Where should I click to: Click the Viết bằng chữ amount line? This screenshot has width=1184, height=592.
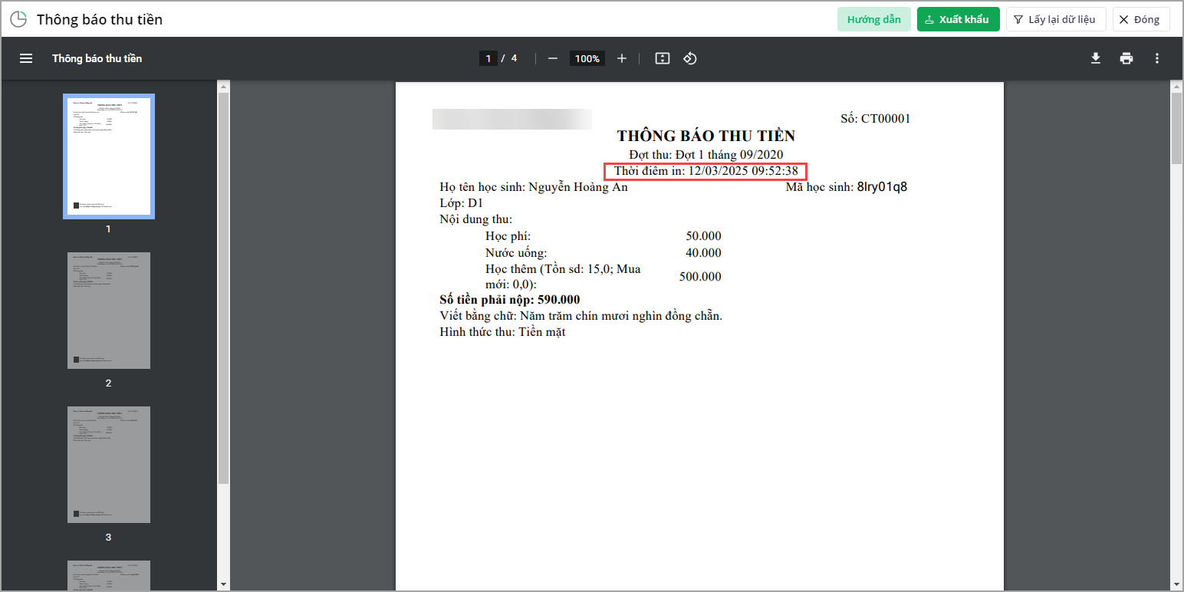(x=581, y=316)
